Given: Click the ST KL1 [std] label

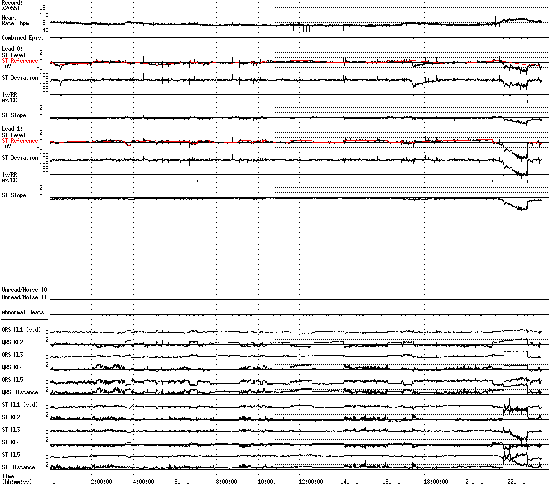Looking at the screenshot, I should tap(20, 405).
